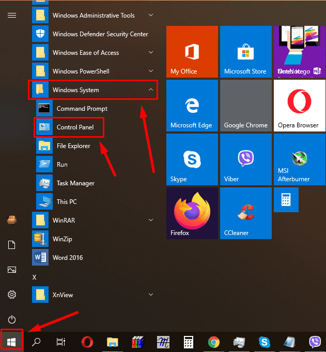
Task: Open the Viber tile
Action: [246, 159]
